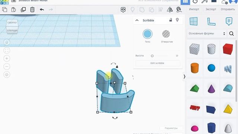This screenshot has height=134, width=238.
Task: Open the Blocks view icon
Action: coord(195,1)
